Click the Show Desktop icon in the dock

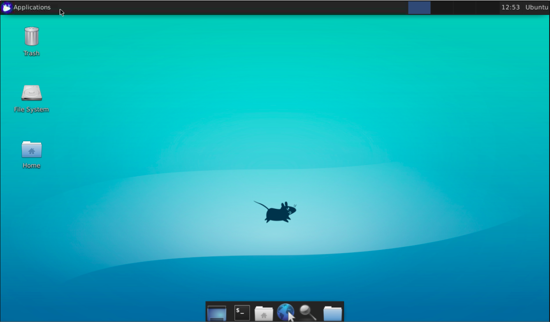click(x=217, y=313)
